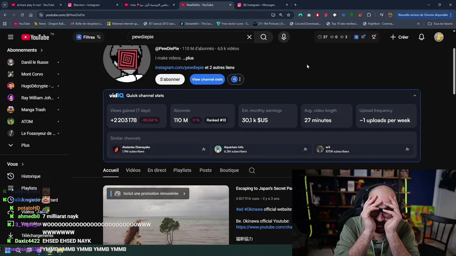Open Chrome zoom magnifier in address bar

coord(281,15)
